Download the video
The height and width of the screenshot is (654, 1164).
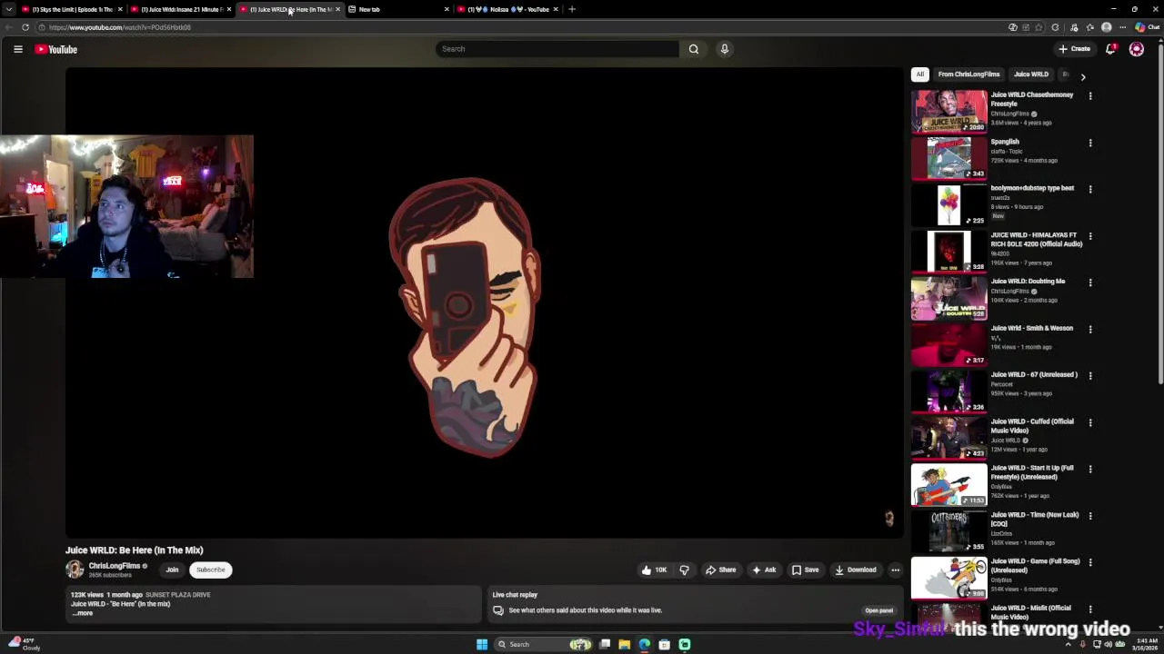[x=856, y=570]
